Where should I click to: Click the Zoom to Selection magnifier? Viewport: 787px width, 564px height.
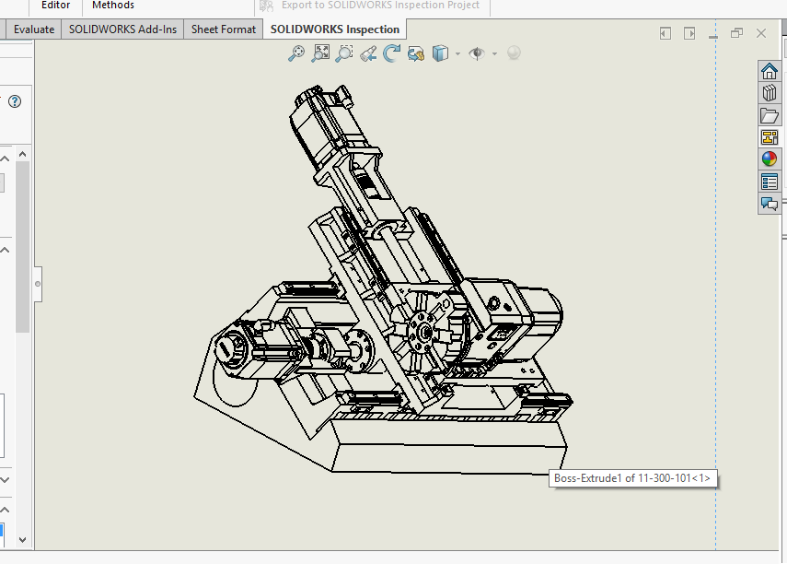tap(344, 53)
